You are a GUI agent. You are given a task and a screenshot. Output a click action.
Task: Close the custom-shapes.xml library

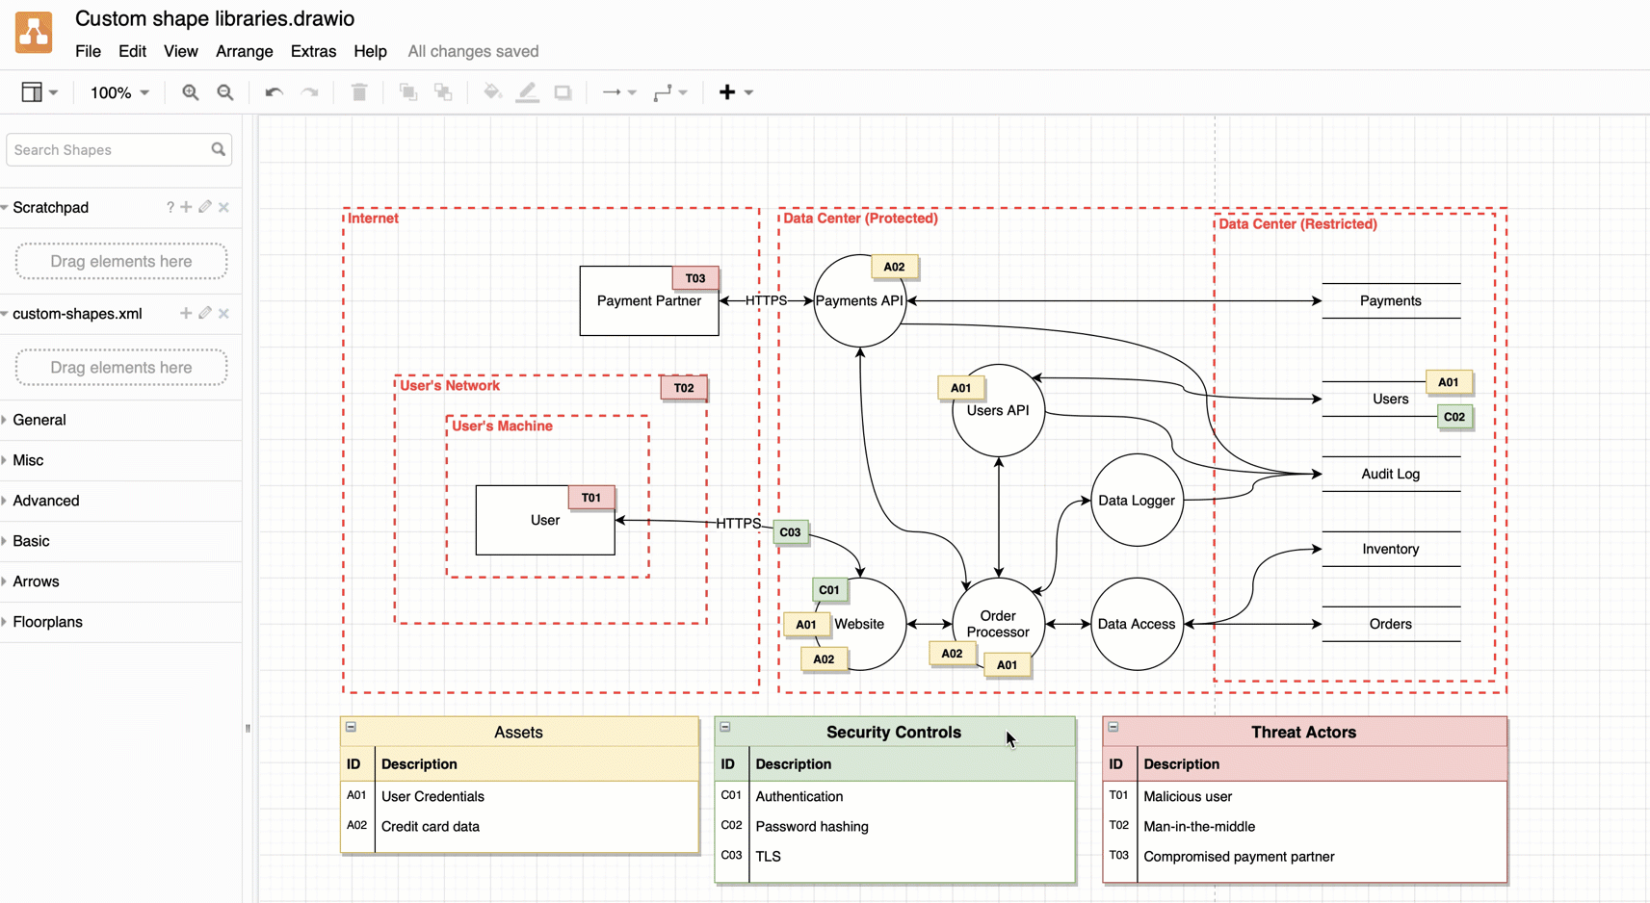pos(223,313)
